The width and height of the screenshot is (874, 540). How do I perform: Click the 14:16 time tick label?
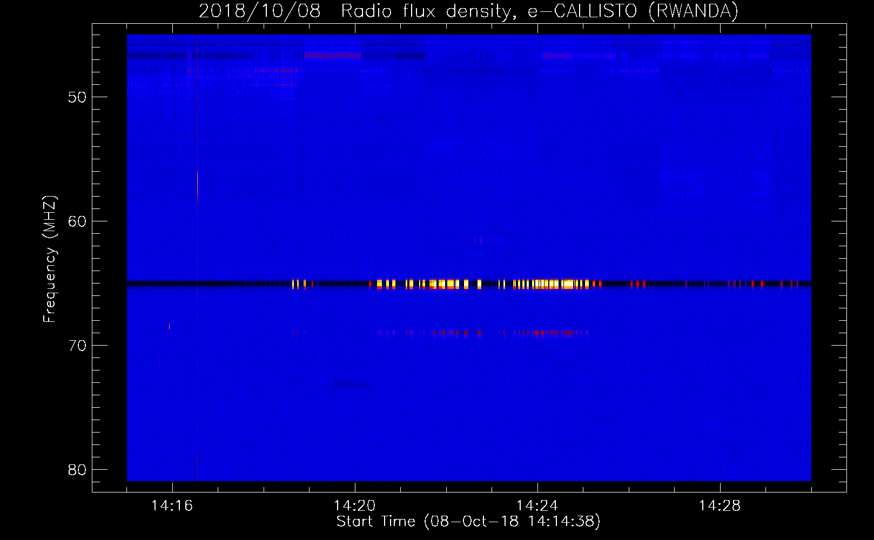click(x=172, y=505)
